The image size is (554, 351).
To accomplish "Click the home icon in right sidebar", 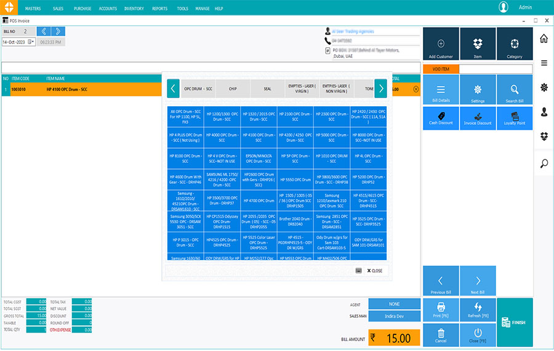I will coord(544,38).
